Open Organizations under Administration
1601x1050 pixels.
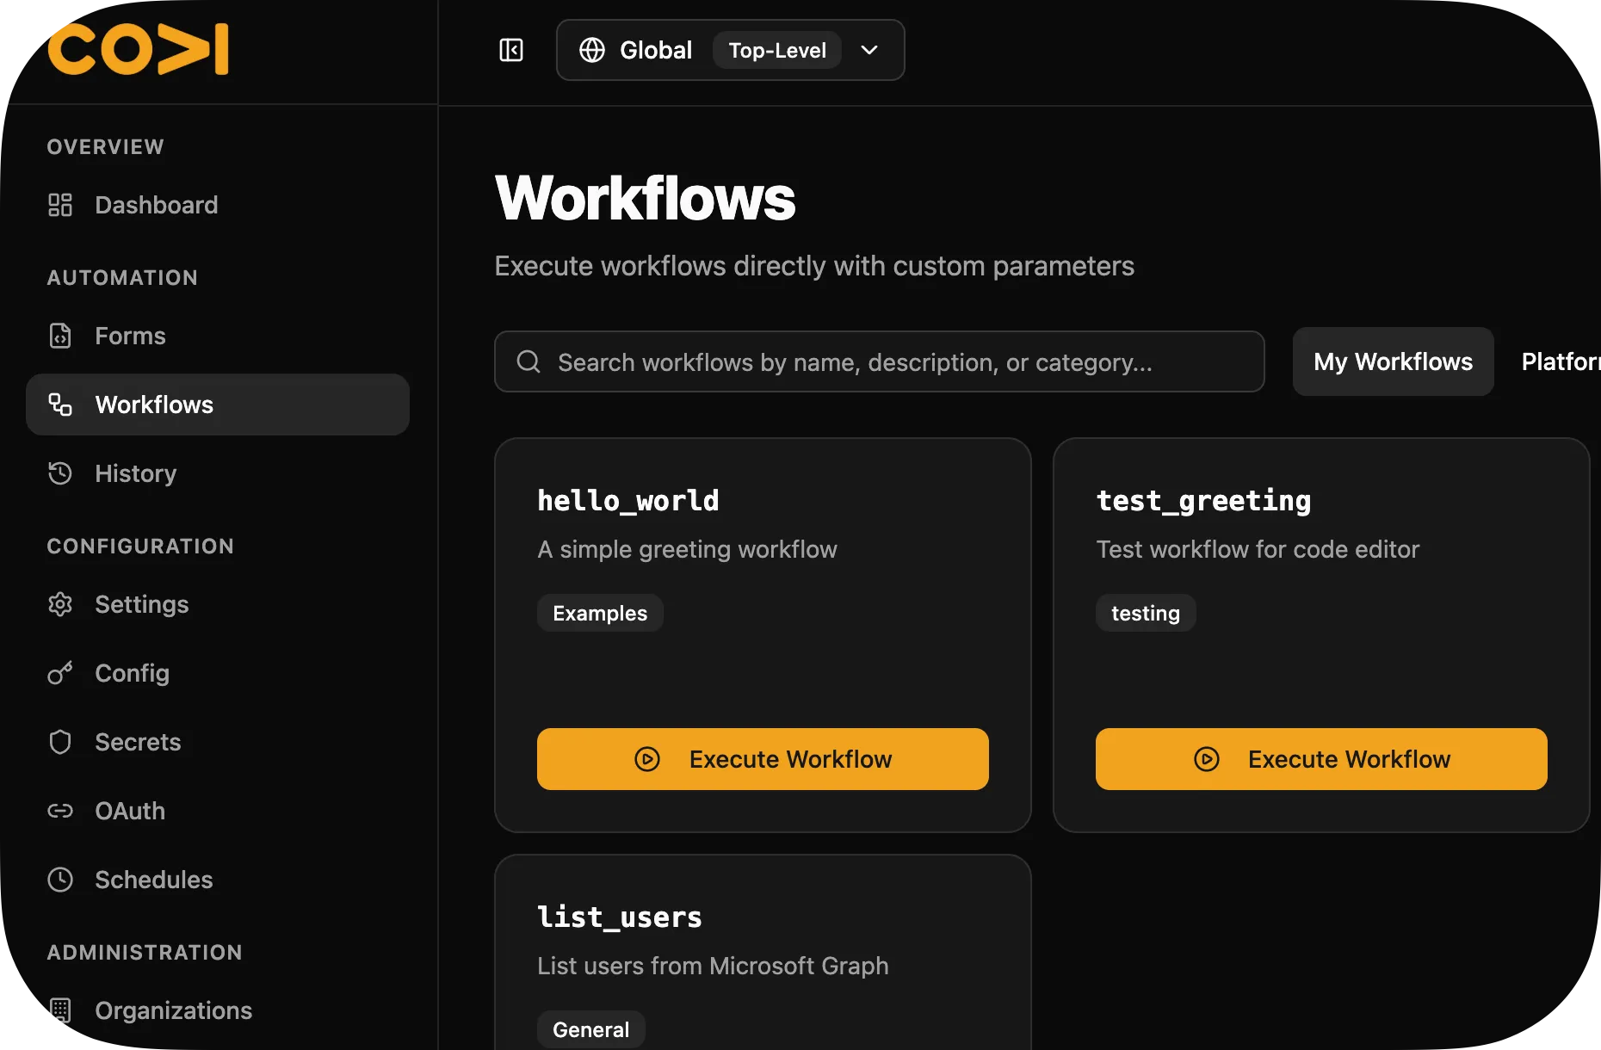click(x=173, y=1010)
